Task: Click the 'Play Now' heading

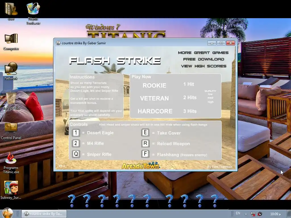Action: (x=142, y=77)
